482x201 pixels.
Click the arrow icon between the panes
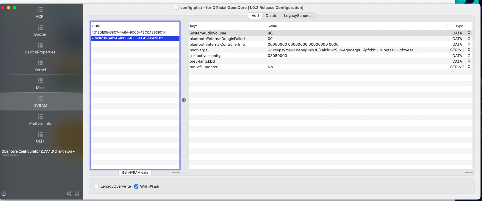(184, 100)
